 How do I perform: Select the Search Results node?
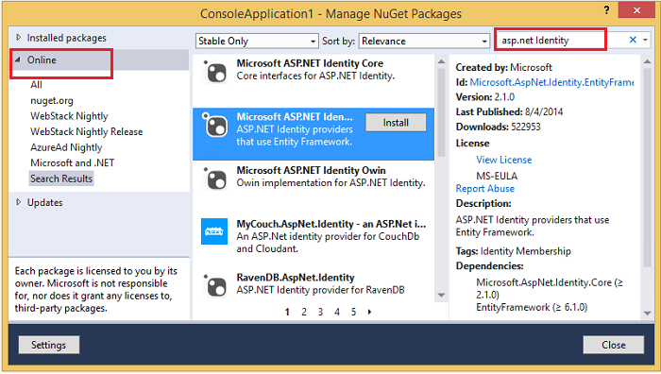click(x=61, y=178)
